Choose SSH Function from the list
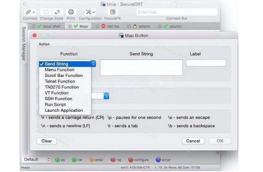 point(65,99)
